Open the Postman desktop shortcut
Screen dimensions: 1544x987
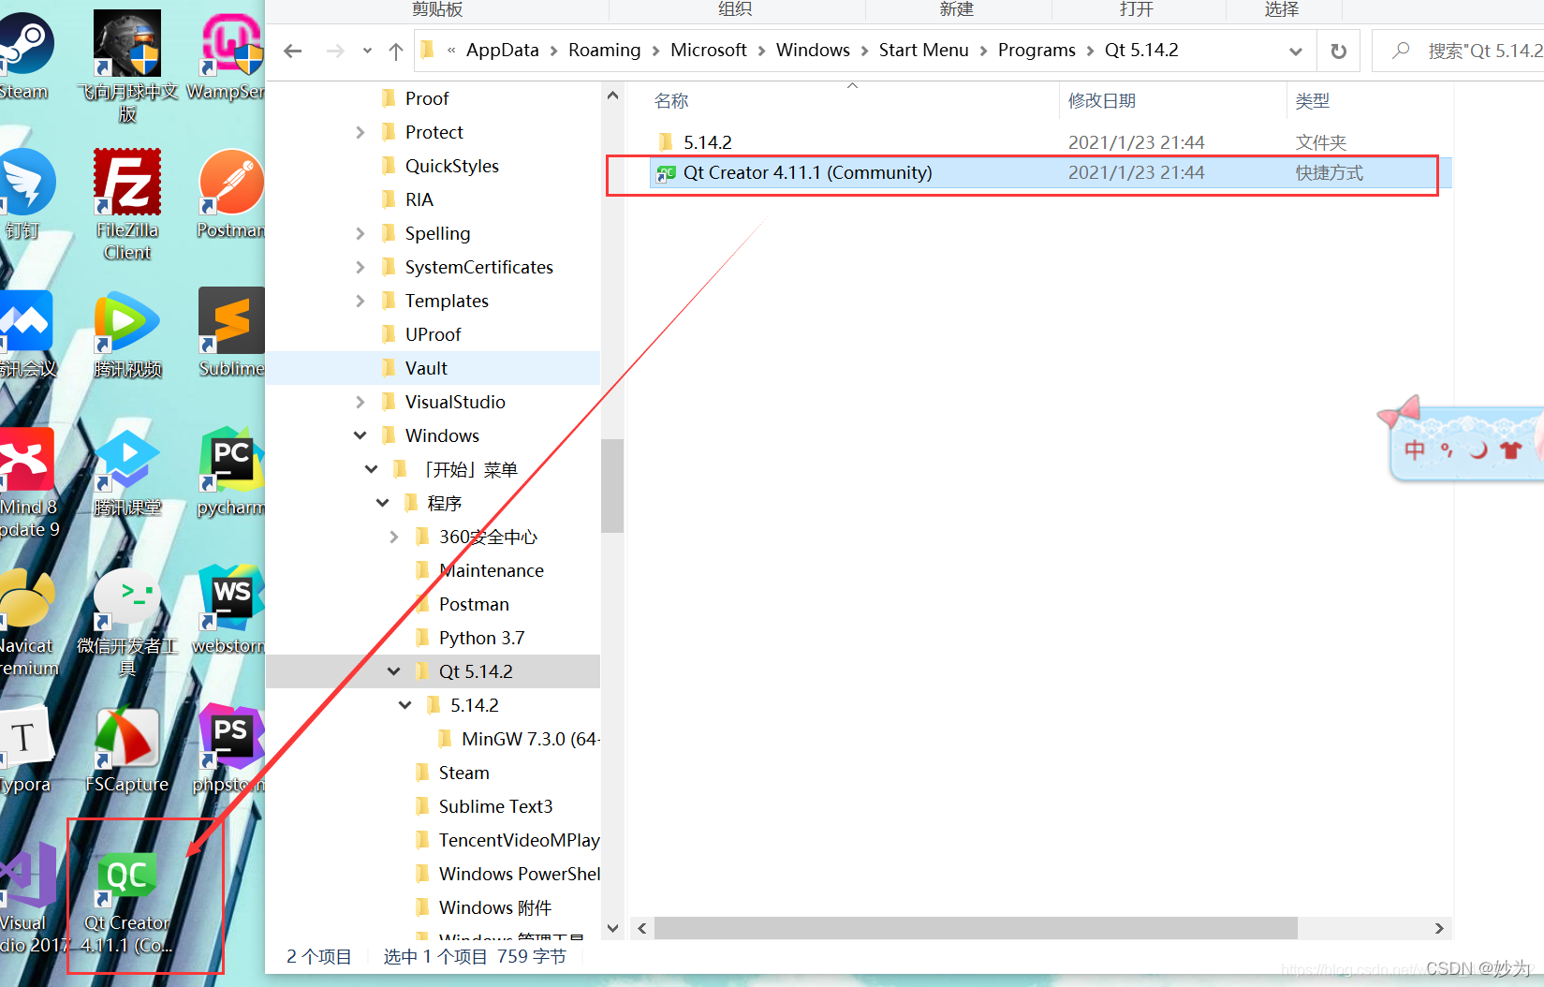click(231, 194)
